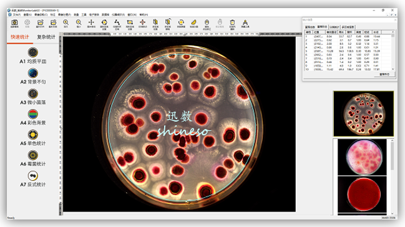Switch to 复杂统计 tab
This screenshot has height=227, width=405.
(46, 37)
